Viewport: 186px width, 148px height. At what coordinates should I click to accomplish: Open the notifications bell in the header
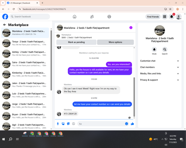click(x=171, y=17)
